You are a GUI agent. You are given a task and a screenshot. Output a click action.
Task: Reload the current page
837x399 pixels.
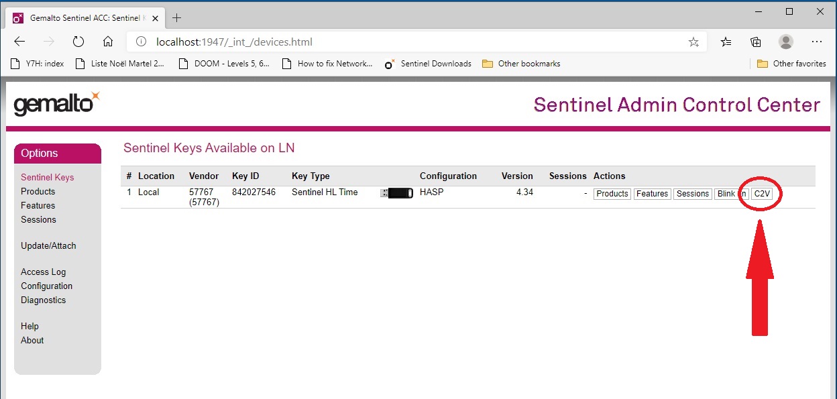(78, 42)
